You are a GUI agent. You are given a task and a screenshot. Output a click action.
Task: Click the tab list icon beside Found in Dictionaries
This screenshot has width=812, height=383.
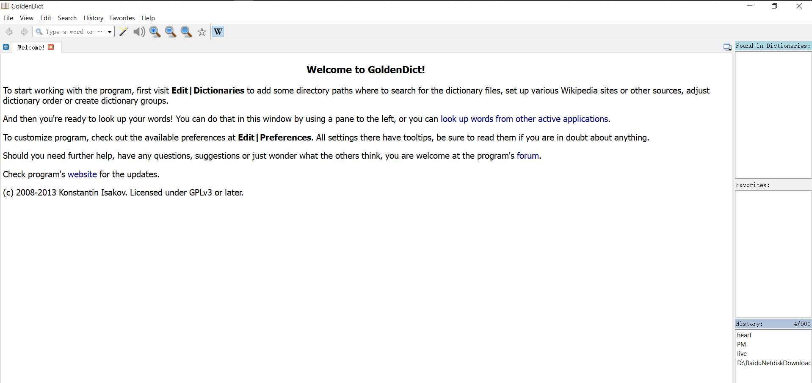727,47
